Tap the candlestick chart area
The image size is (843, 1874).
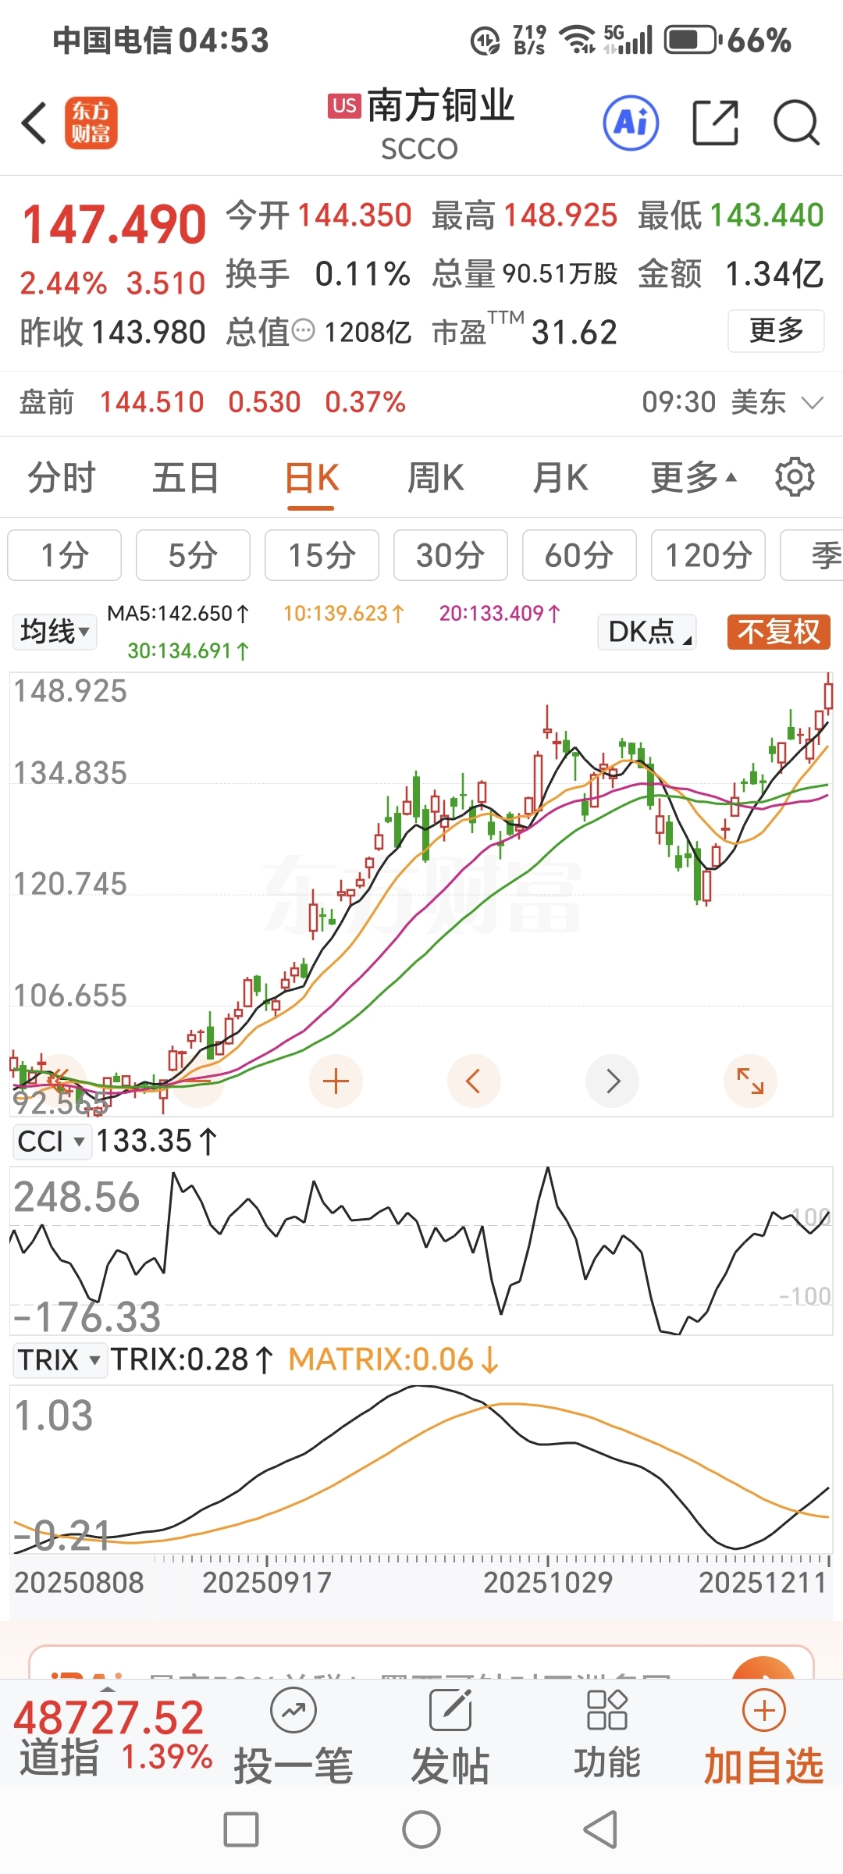tap(421, 894)
